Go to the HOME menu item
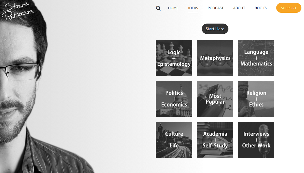 tap(173, 8)
